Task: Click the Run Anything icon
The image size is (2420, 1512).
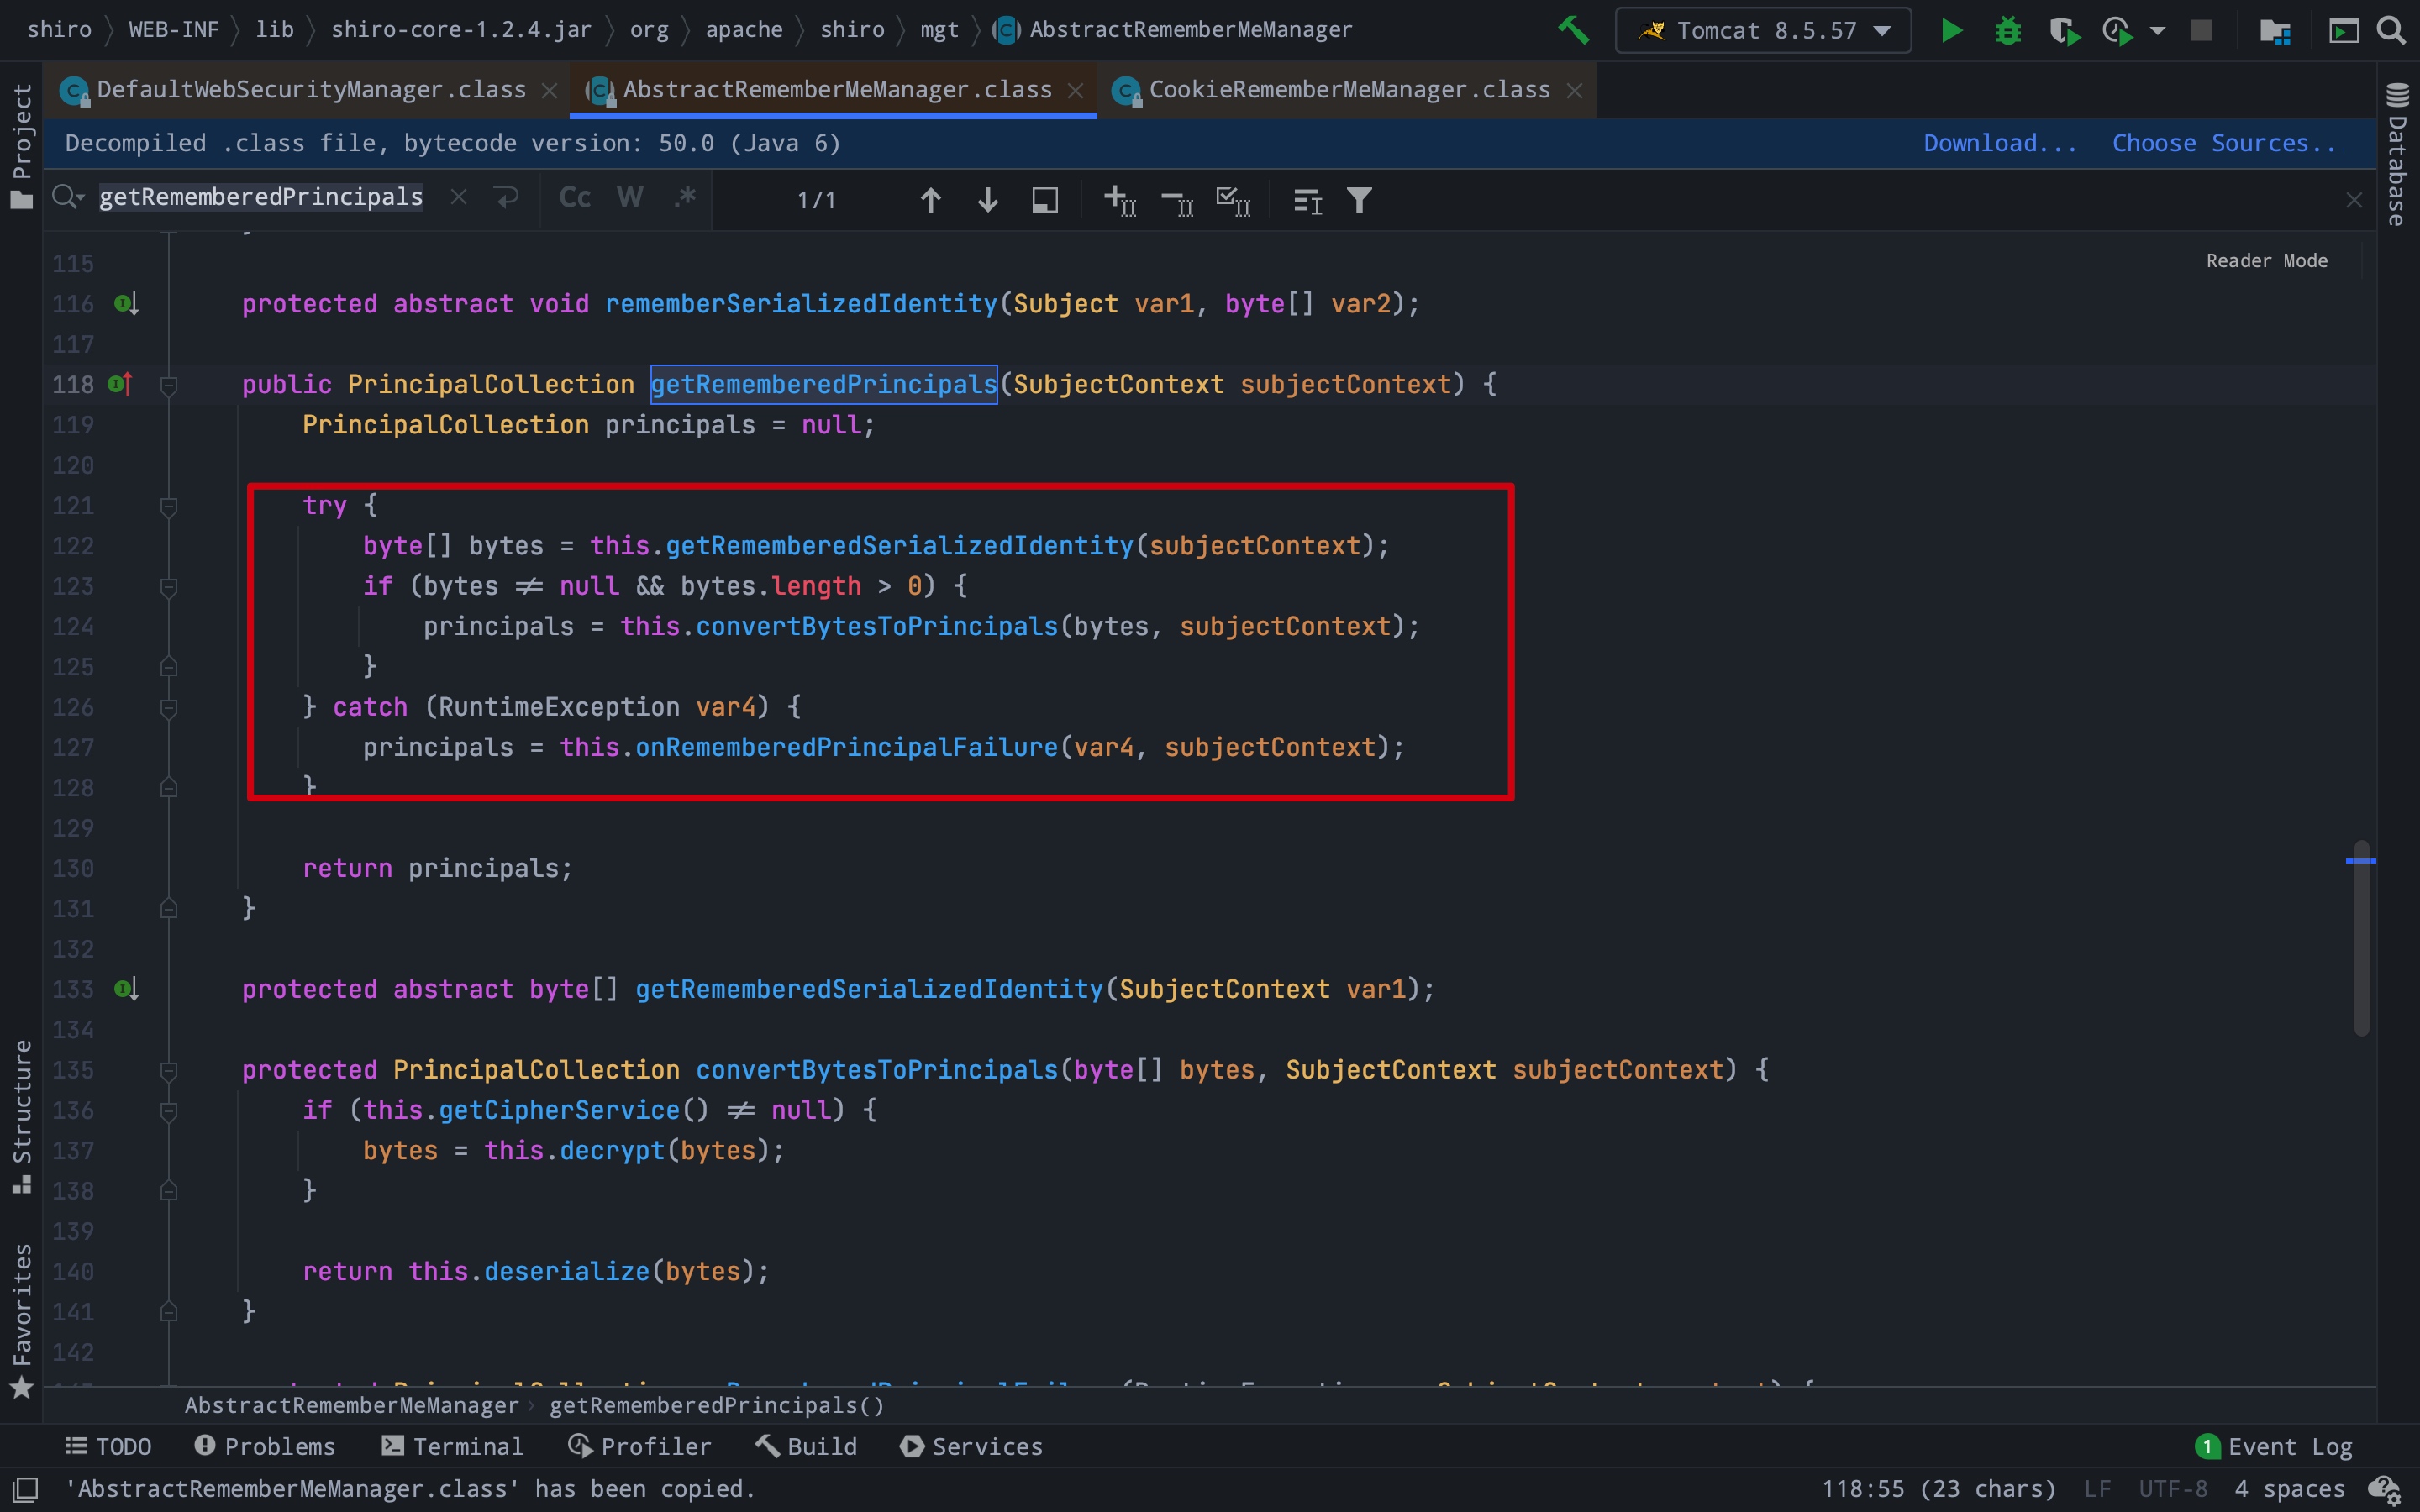Action: pyautogui.click(x=2343, y=31)
